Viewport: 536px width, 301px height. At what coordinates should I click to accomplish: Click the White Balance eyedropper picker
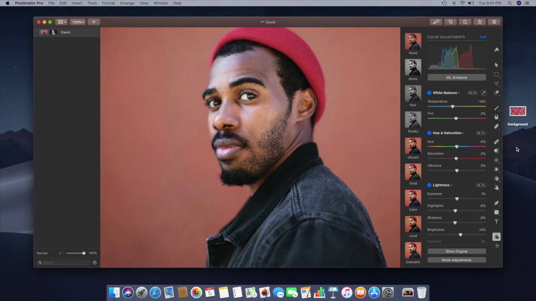tap(483, 93)
